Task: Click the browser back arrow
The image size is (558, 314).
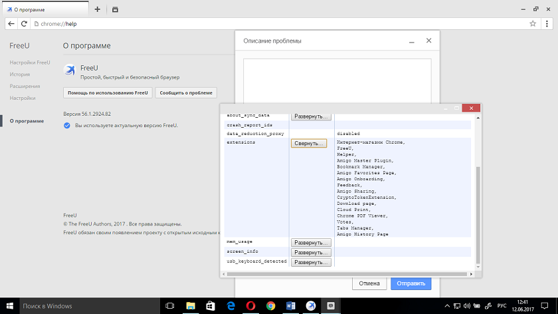Action: pyautogui.click(x=11, y=23)
